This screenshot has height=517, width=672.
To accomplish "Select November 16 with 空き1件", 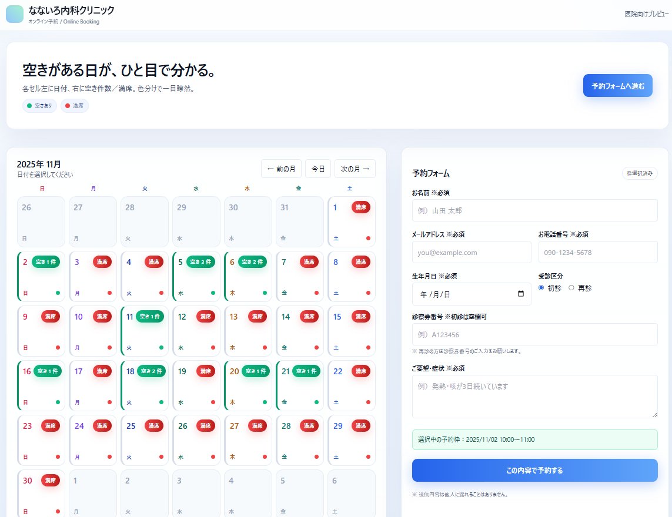I will point(41,386).
